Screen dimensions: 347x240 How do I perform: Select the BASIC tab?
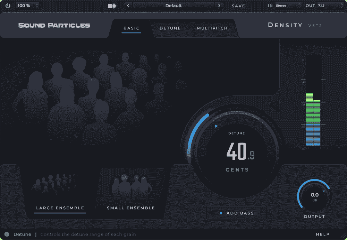click(131, 28)
